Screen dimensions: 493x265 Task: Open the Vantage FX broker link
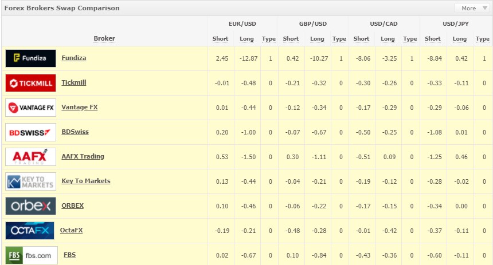[x=80, y=107]
